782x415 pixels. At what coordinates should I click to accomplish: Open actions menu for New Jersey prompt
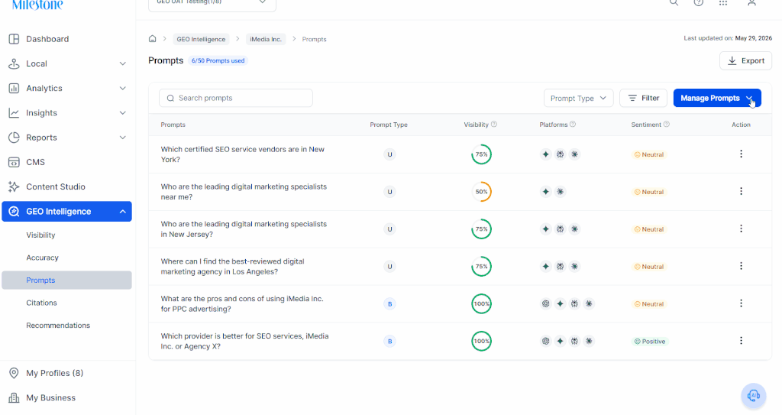(741, 229)
